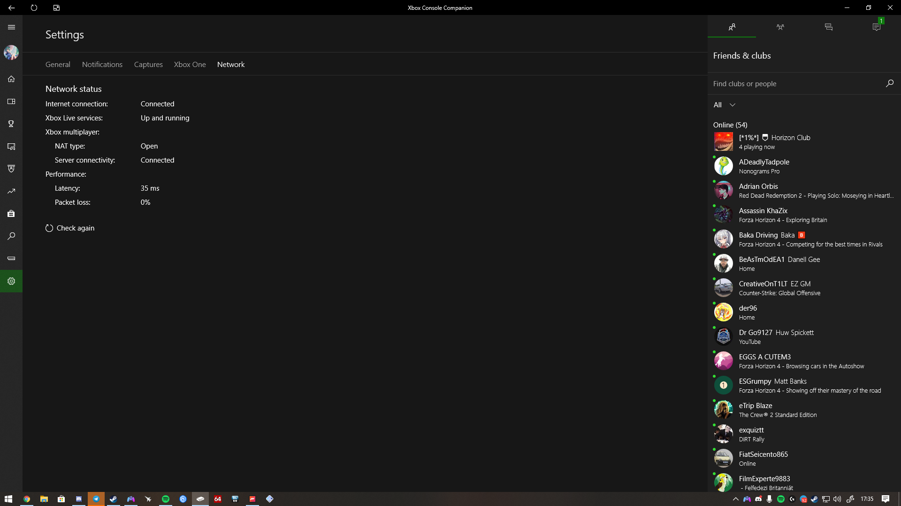Open the Clubs shield icon in sidebar
Image resolution: width=901 pixels, height=506 pixels.
click(11, 169)
